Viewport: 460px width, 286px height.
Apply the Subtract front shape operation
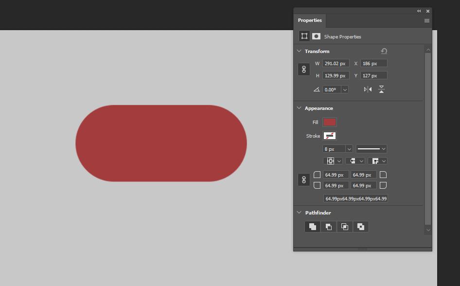(328, 226)
